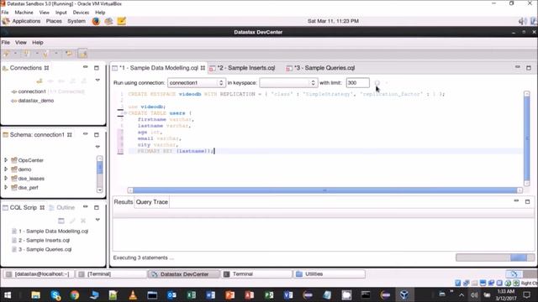Image resolution: width=538 pixels, height=302 pixels.
Task: Switch to the Query Trace tab
Action: tap(151, 202)
